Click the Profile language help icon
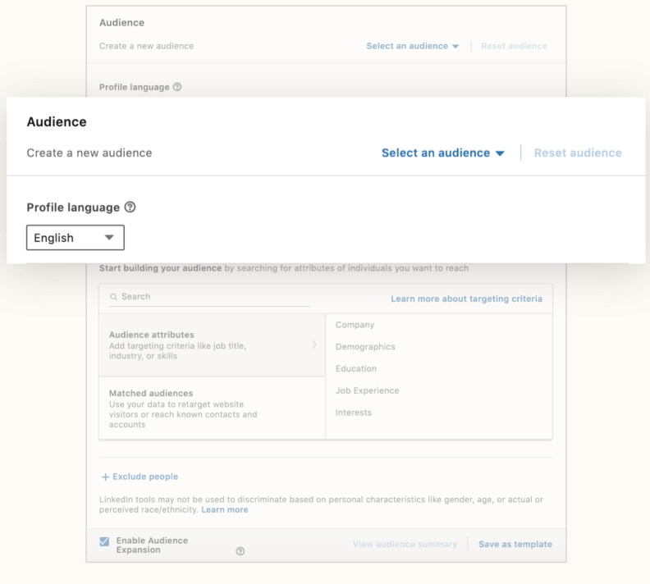This screenshot has width=650, height=584. tap(130, 207)
